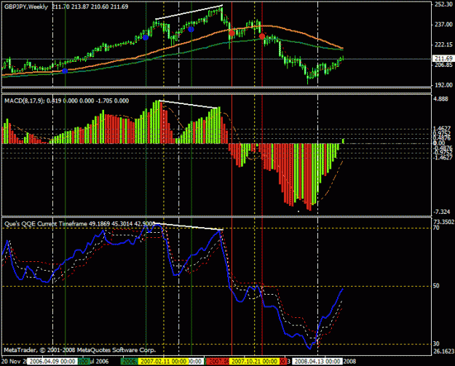The width and height of the screenshot is (455, 366).
Task: Click the 20 Nov time axis label
Action: pyautogui.click(x=13, y=362)
